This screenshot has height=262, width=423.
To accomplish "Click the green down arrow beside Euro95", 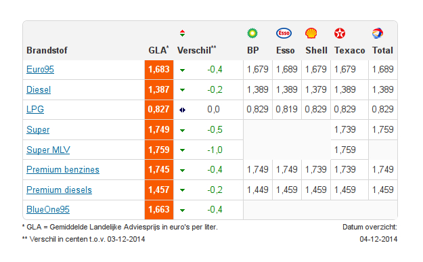I will (x=182, y=70).
